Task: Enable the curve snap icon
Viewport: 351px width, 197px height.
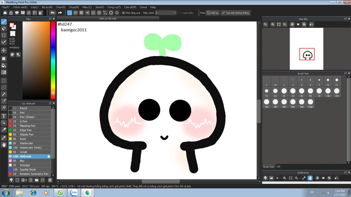Action: (x=105, y=13)
